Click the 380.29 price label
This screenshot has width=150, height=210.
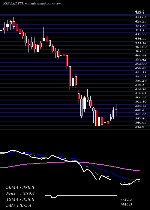(x=141, y=80)
